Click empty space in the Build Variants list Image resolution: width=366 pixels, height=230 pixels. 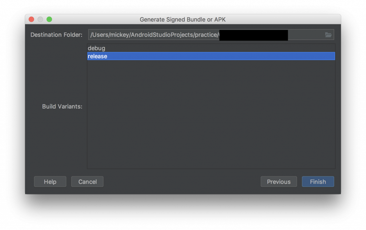coord(211,114)
